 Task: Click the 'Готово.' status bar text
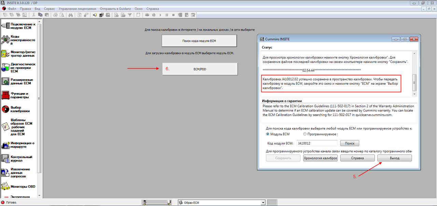coord(12,203)
